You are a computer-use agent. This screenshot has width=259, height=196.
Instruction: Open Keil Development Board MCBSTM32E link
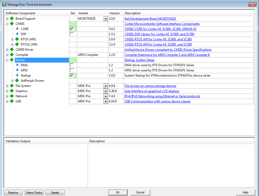150,19
